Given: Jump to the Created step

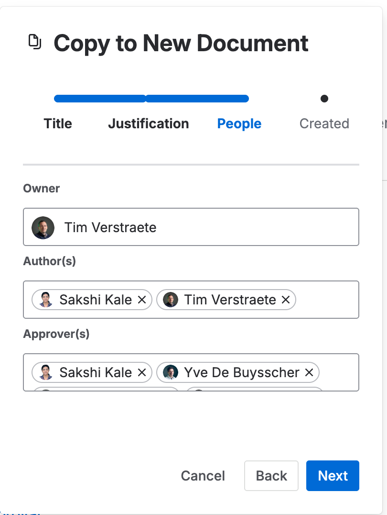Looking at the screenshot, I should click(x=324, y=124).
